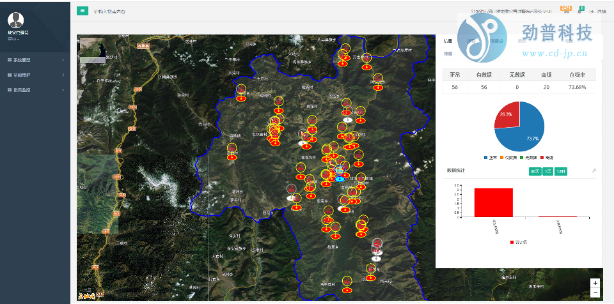The height and width of the screenshot is (304, 614).
Task: Switch to the 地图 tab in side panel
Action: pos(569,41)
